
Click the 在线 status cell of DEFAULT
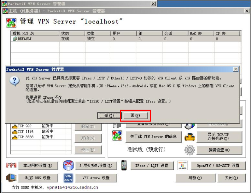tap(65, 39)
